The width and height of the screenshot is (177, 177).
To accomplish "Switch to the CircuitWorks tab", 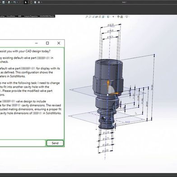I will [11, 16].
